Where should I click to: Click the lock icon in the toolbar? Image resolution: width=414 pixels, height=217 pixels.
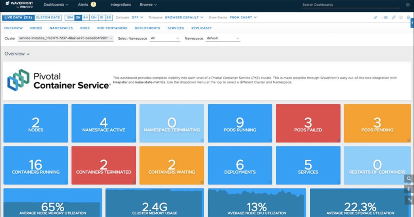point(408,17)
